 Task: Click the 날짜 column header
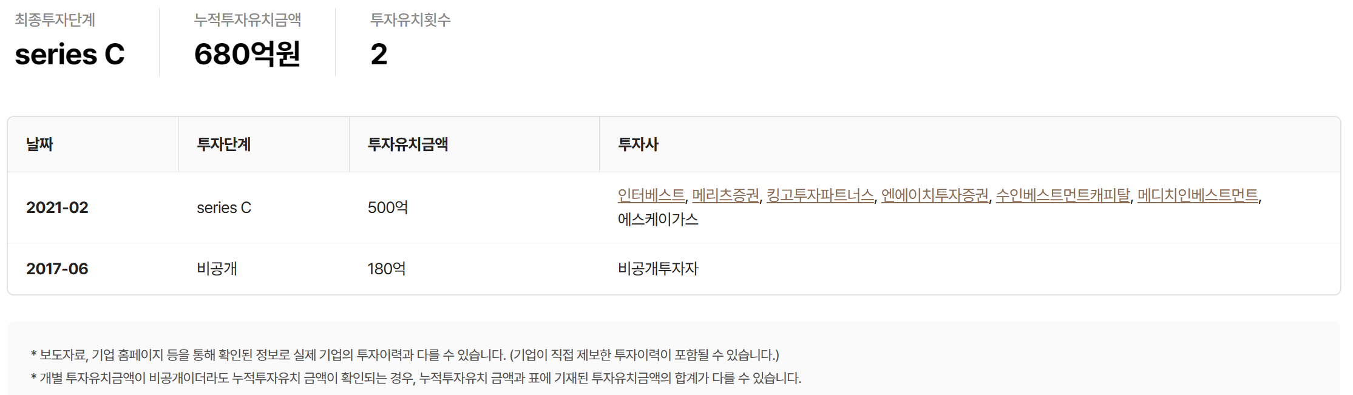[x=39, y=144]
